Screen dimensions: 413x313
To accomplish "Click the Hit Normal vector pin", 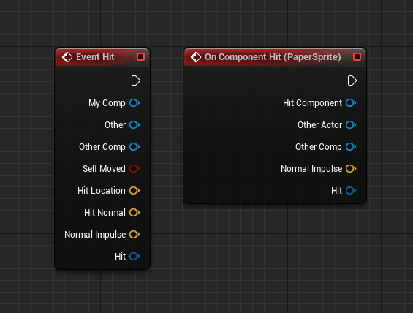I will 134,213.
